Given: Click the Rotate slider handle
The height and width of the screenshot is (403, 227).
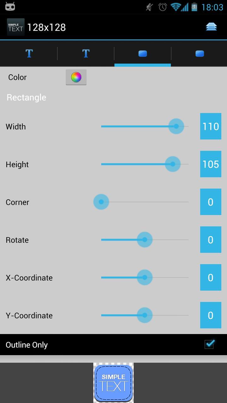Looking at the screenshot, I should pyautogui.click(x=145, y=240).
